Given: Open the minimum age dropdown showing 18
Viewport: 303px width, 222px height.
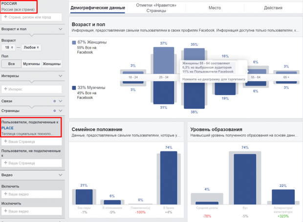Looking at the screenshot, I should click(8, 48).
